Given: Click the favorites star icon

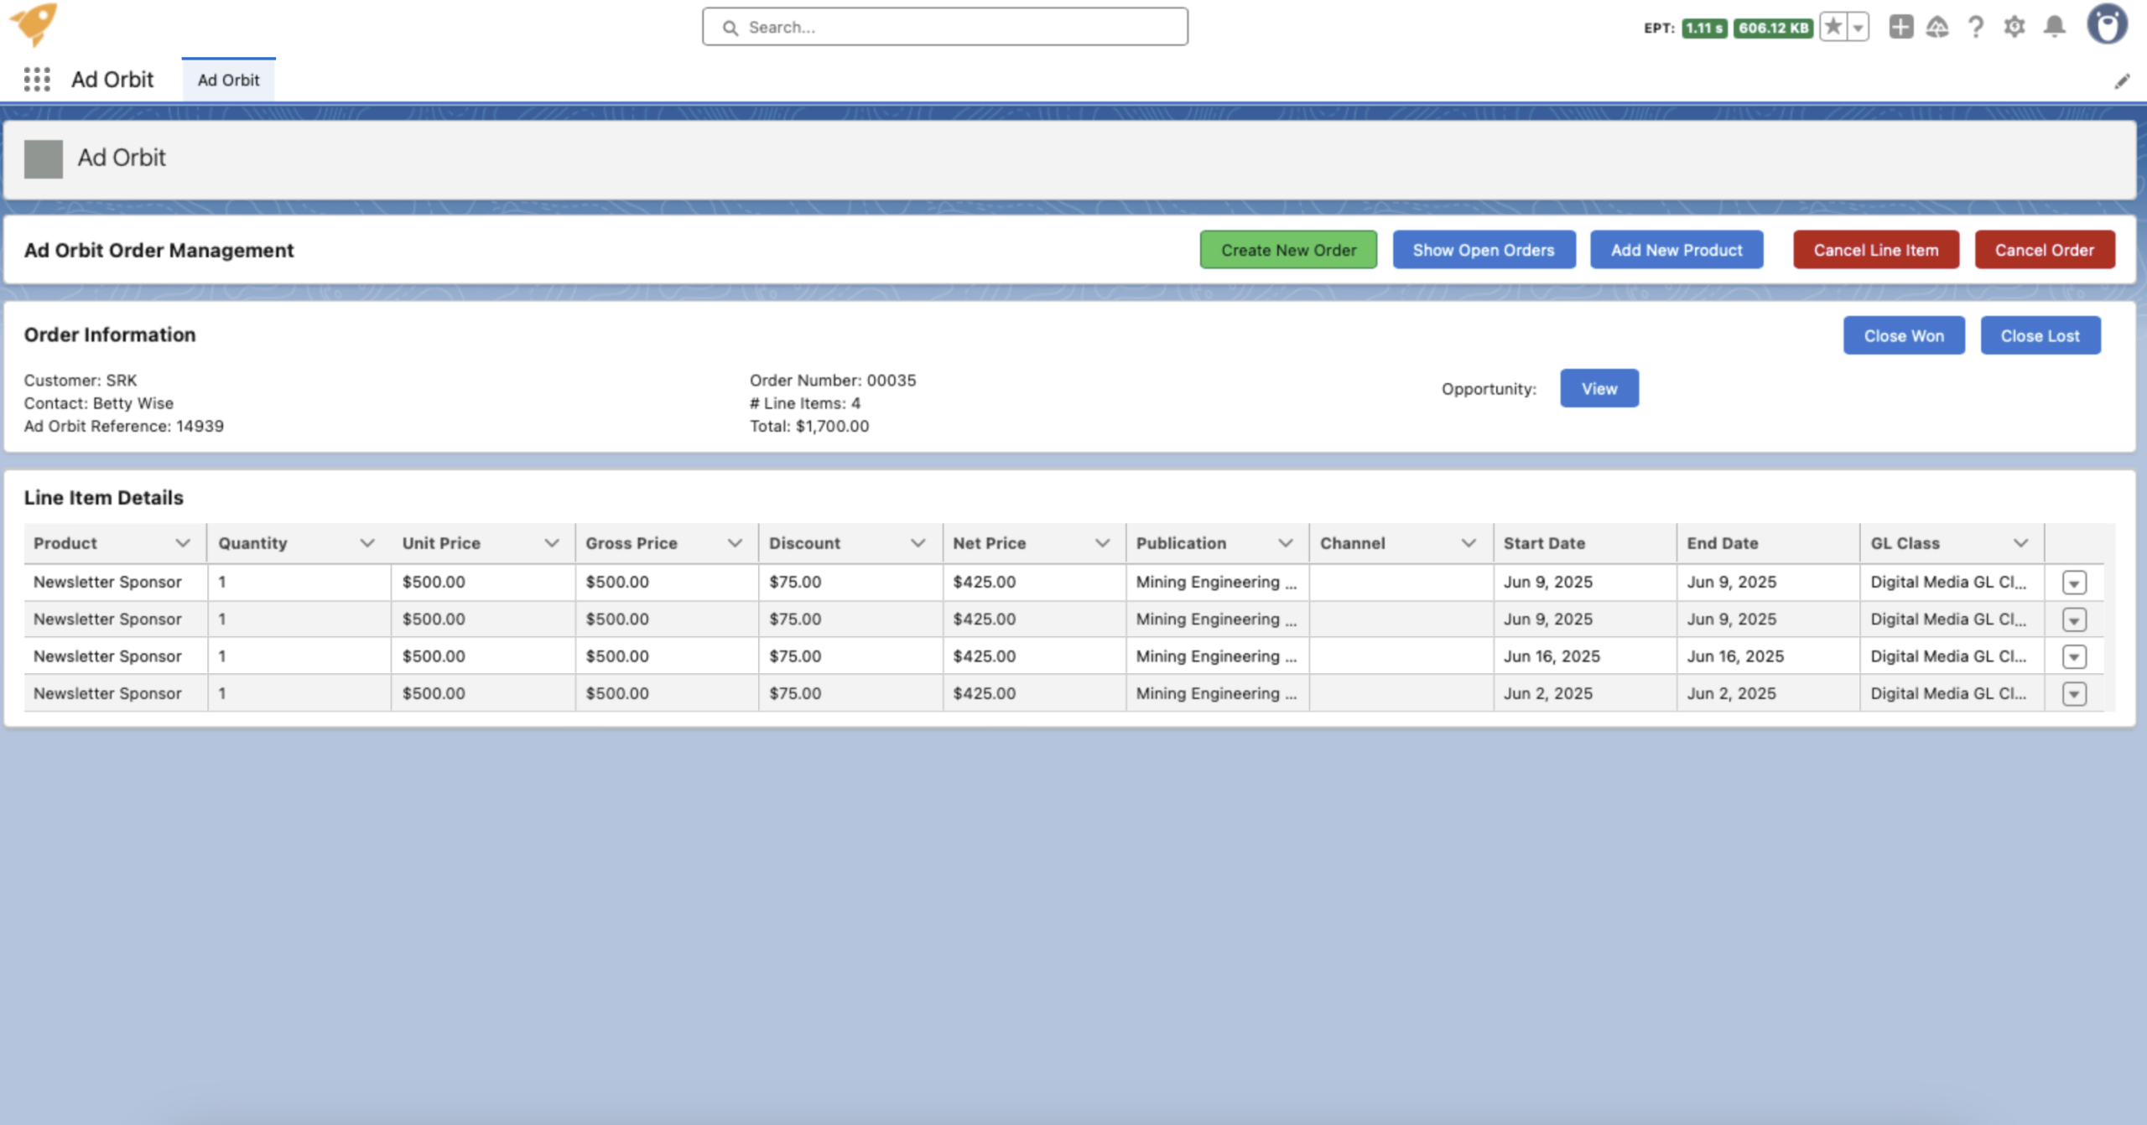Looking at the screenshot, I should click(x=1833, y=27).
